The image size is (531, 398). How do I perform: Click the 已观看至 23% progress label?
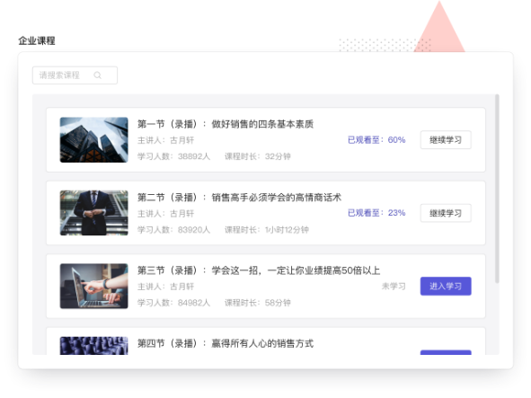point(376,213)
